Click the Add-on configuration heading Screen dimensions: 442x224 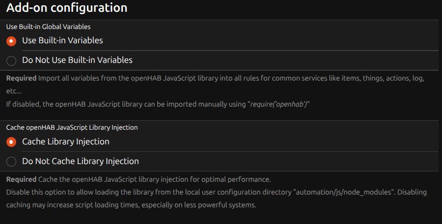(x=67, y=8)
